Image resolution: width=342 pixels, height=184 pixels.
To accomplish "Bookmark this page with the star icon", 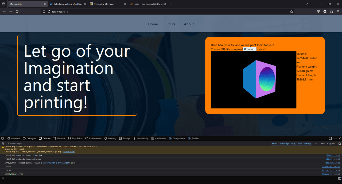I will [292, 11].
